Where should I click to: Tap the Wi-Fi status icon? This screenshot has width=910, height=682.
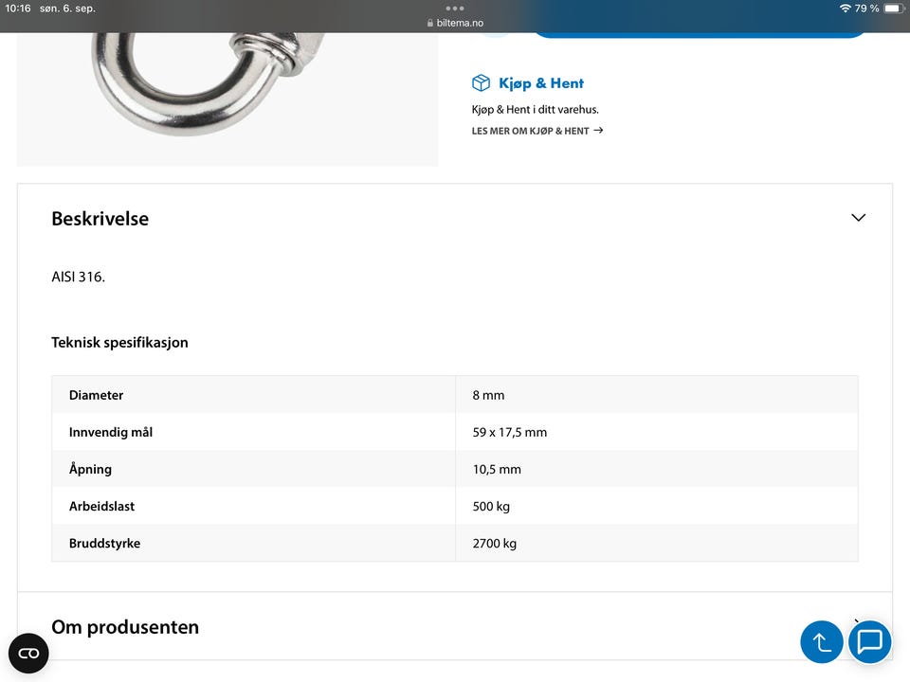click(x=845, y=9)
